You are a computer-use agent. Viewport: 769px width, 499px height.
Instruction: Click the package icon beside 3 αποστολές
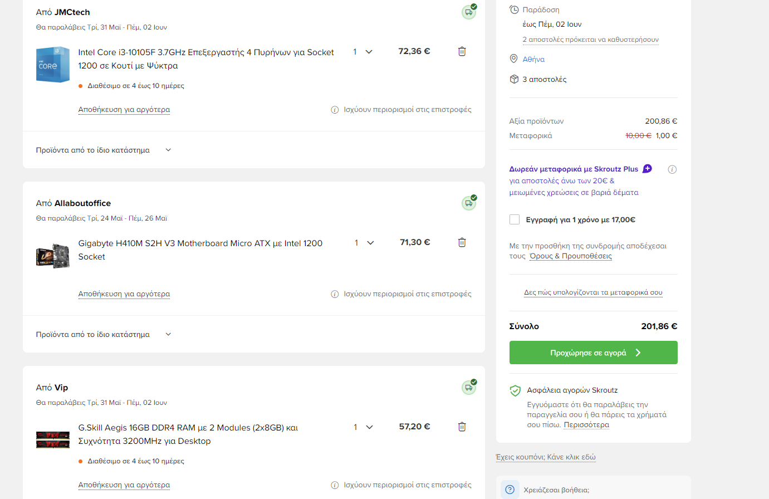click(514, 79)
